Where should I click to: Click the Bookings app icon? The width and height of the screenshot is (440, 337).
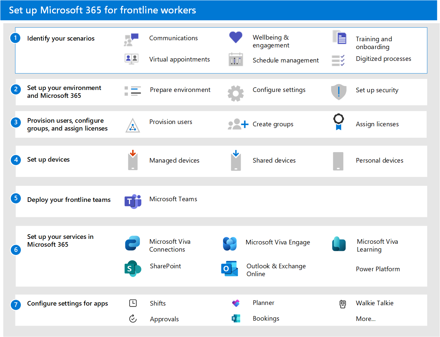[236, 318]
